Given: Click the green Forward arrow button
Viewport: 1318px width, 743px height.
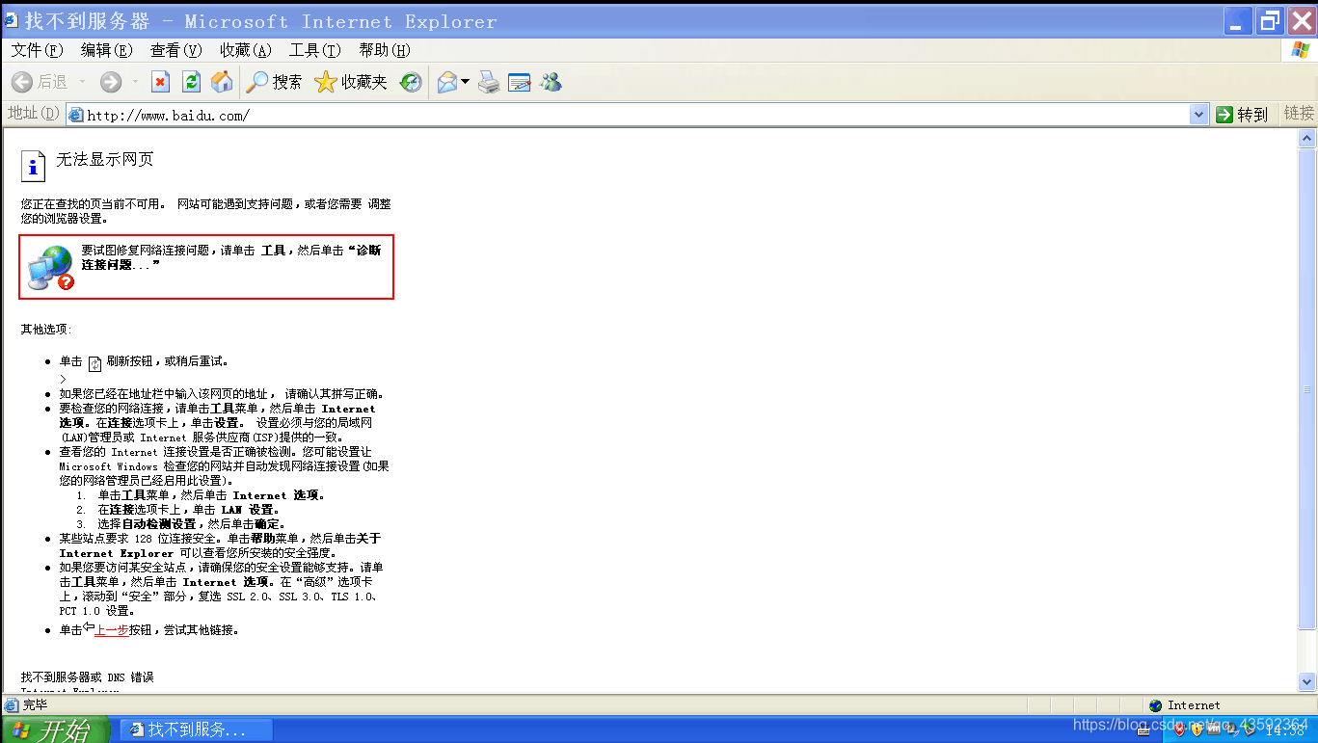Looking at the screenshot, I should click(111, 83).
